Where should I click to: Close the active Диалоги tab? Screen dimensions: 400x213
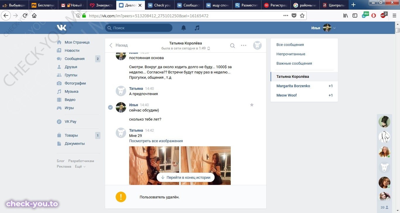140,5
